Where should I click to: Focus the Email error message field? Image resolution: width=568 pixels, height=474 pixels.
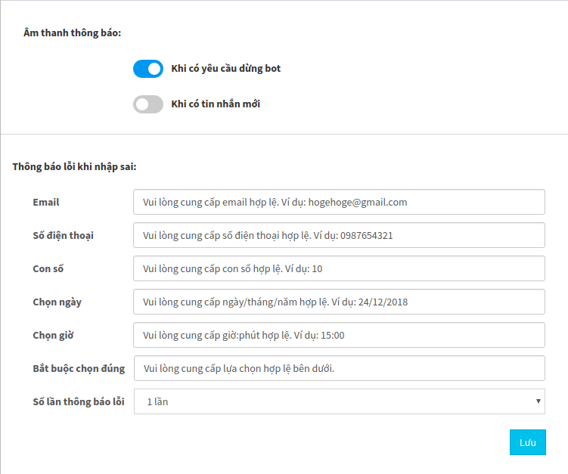tap(339, 202)
